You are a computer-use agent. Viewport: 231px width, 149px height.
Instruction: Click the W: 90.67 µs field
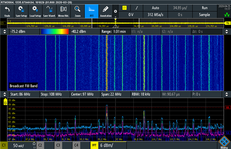pos(176,94)
